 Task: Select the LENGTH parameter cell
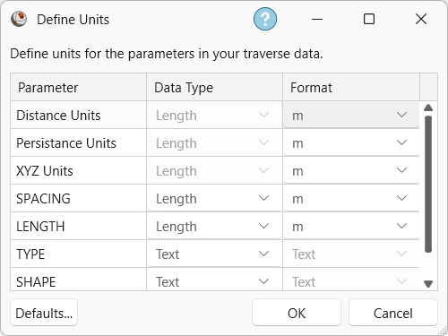78,226
